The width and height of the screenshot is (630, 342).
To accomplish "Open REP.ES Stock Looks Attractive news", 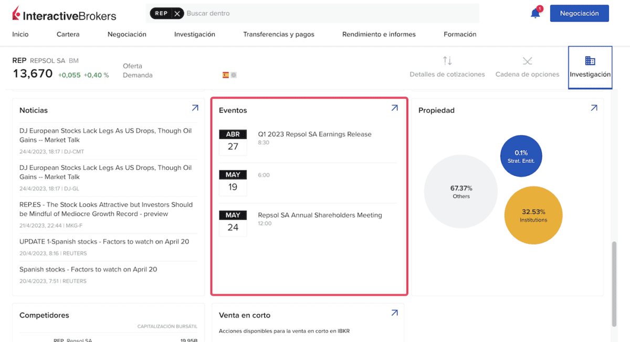I will pyautogui.click(x=106, y=209).
